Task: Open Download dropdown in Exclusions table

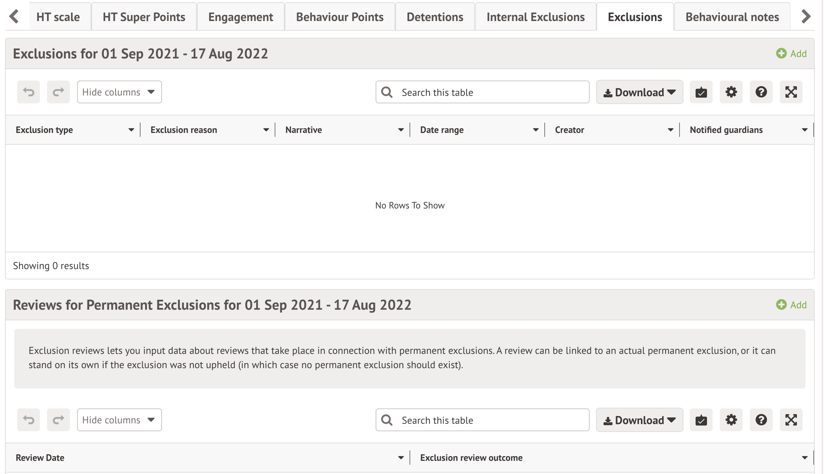Action: [x=639, y=92]
